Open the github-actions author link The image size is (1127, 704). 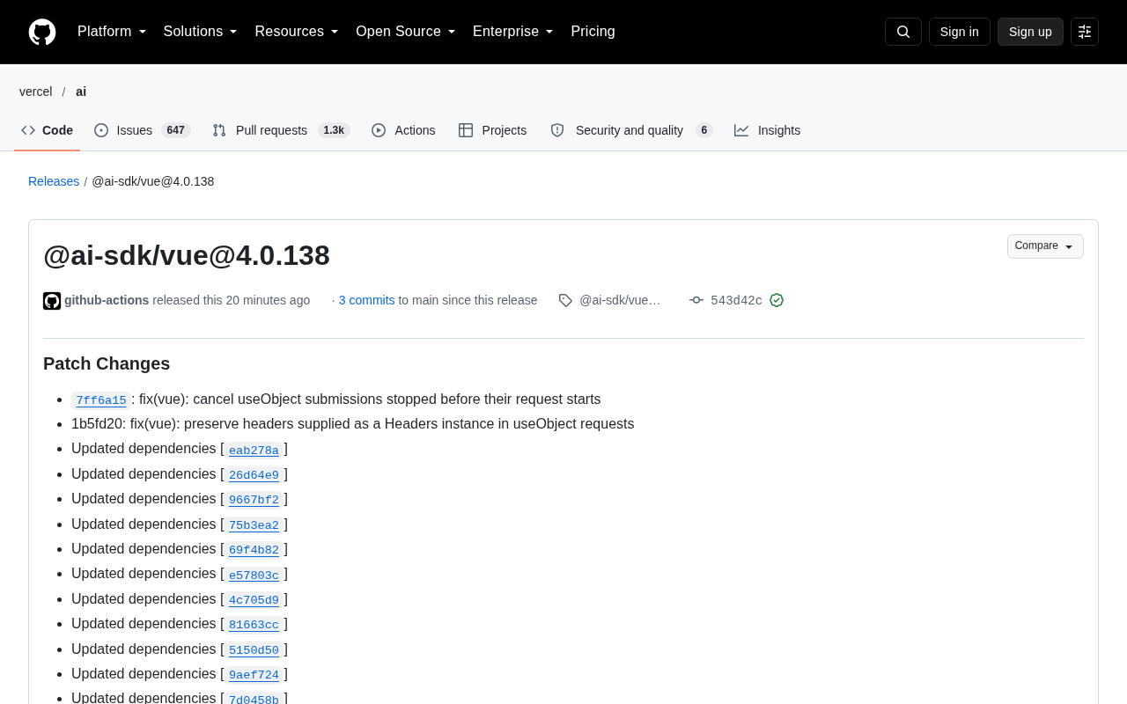(x=107, y=300)
